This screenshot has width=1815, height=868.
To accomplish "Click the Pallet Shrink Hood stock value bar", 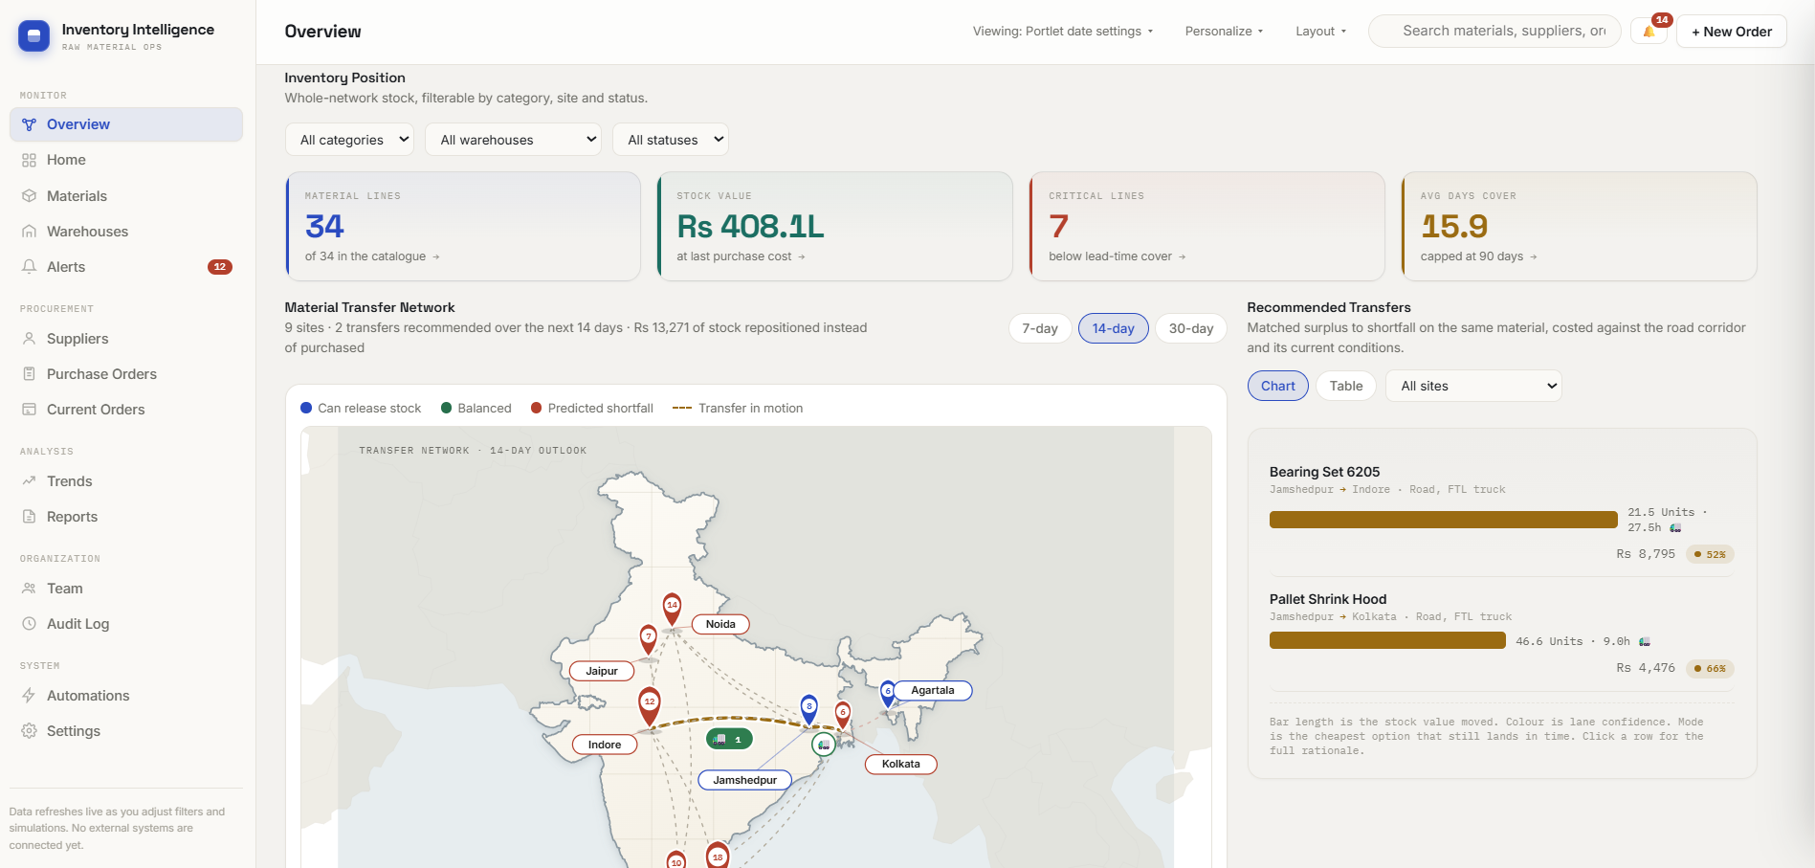I will coord(1387,640).
